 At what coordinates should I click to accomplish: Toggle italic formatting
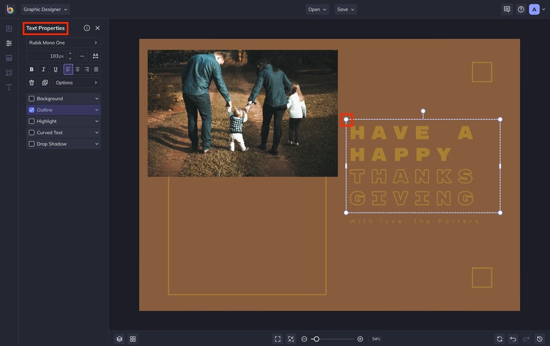tap(44, 69)
